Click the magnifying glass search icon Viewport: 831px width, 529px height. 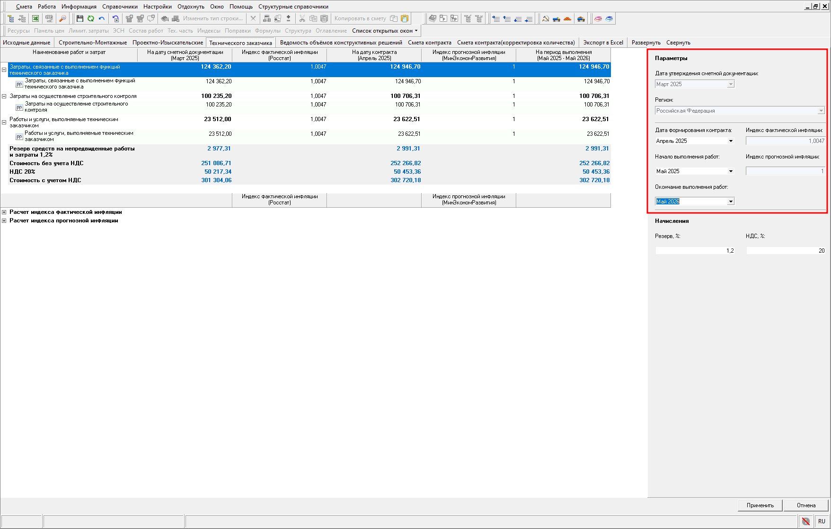pos(62,18)
